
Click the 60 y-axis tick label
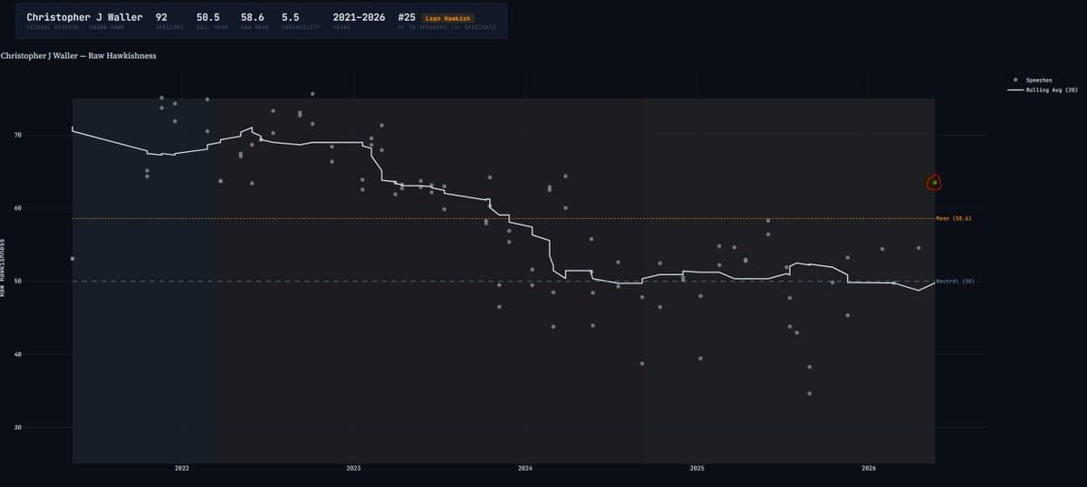click(x=17, y=208)
